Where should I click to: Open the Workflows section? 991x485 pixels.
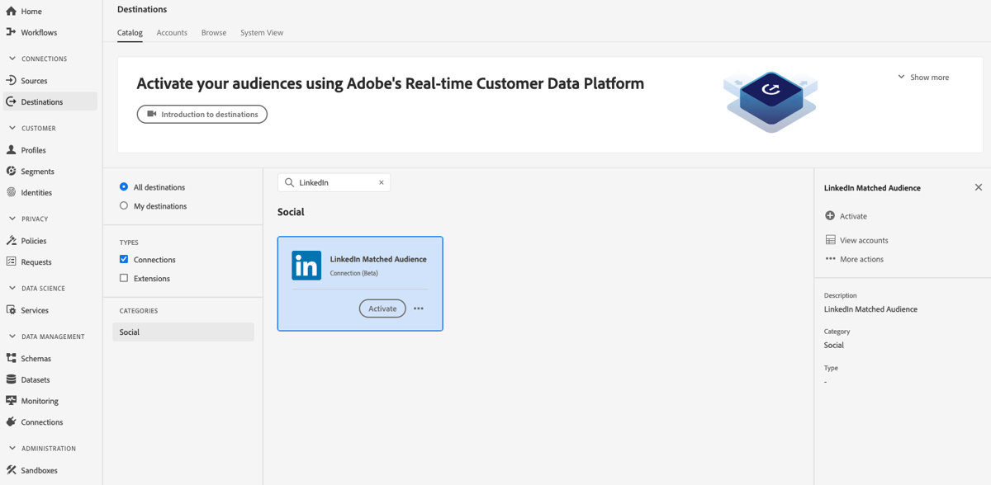35,32
